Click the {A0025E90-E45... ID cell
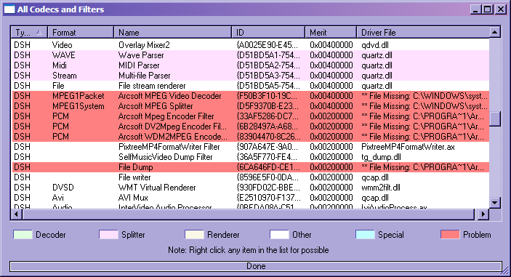511x277 pixels. tap(267, 45)
